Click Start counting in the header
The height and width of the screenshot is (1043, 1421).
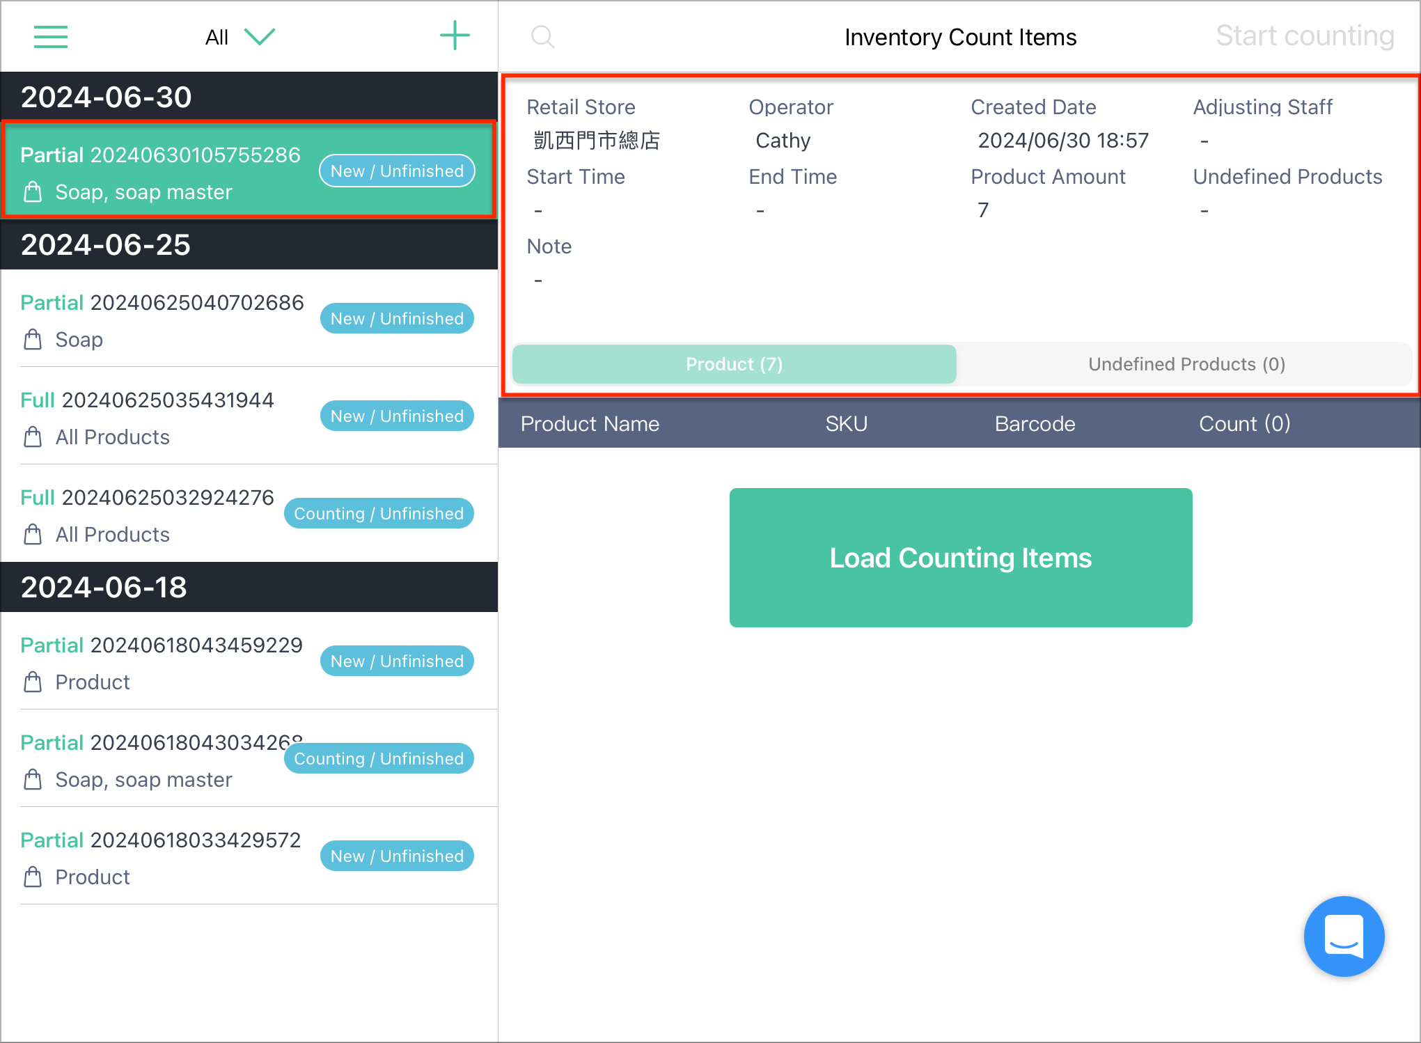coord(1305,36)
